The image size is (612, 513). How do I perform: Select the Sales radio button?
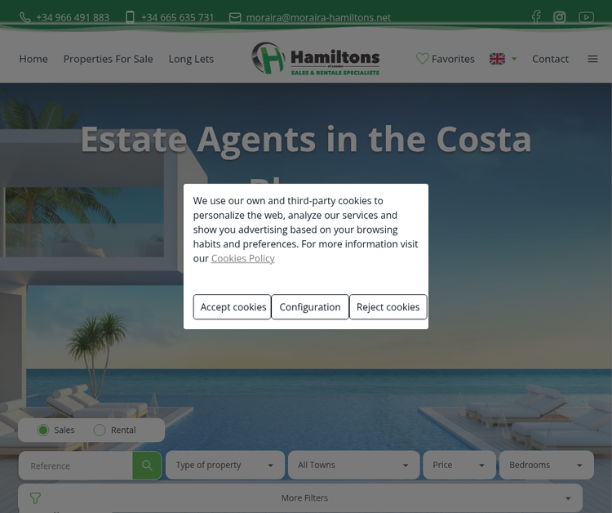coord(43,430)
